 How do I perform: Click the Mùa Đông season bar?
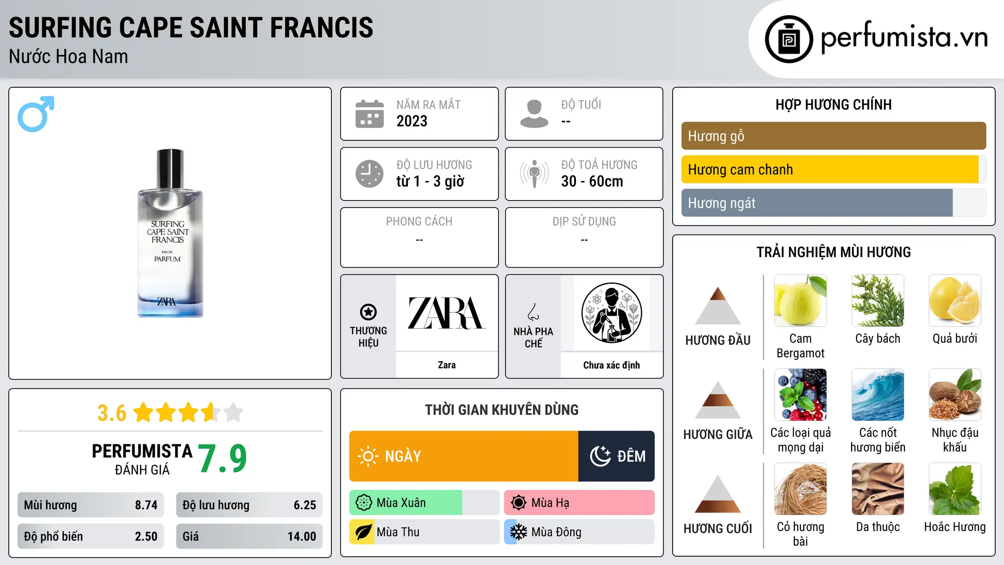click(x=579, y=532)
